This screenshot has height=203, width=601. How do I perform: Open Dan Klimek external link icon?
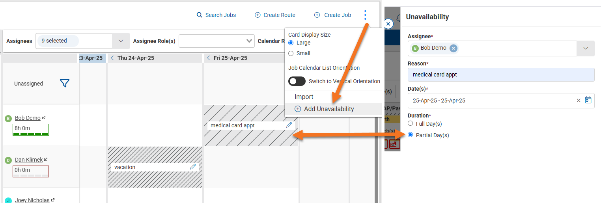[46, 159]
